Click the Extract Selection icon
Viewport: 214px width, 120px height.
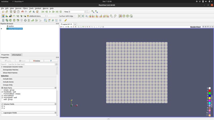pyautogui.click(x=45, y=21)
